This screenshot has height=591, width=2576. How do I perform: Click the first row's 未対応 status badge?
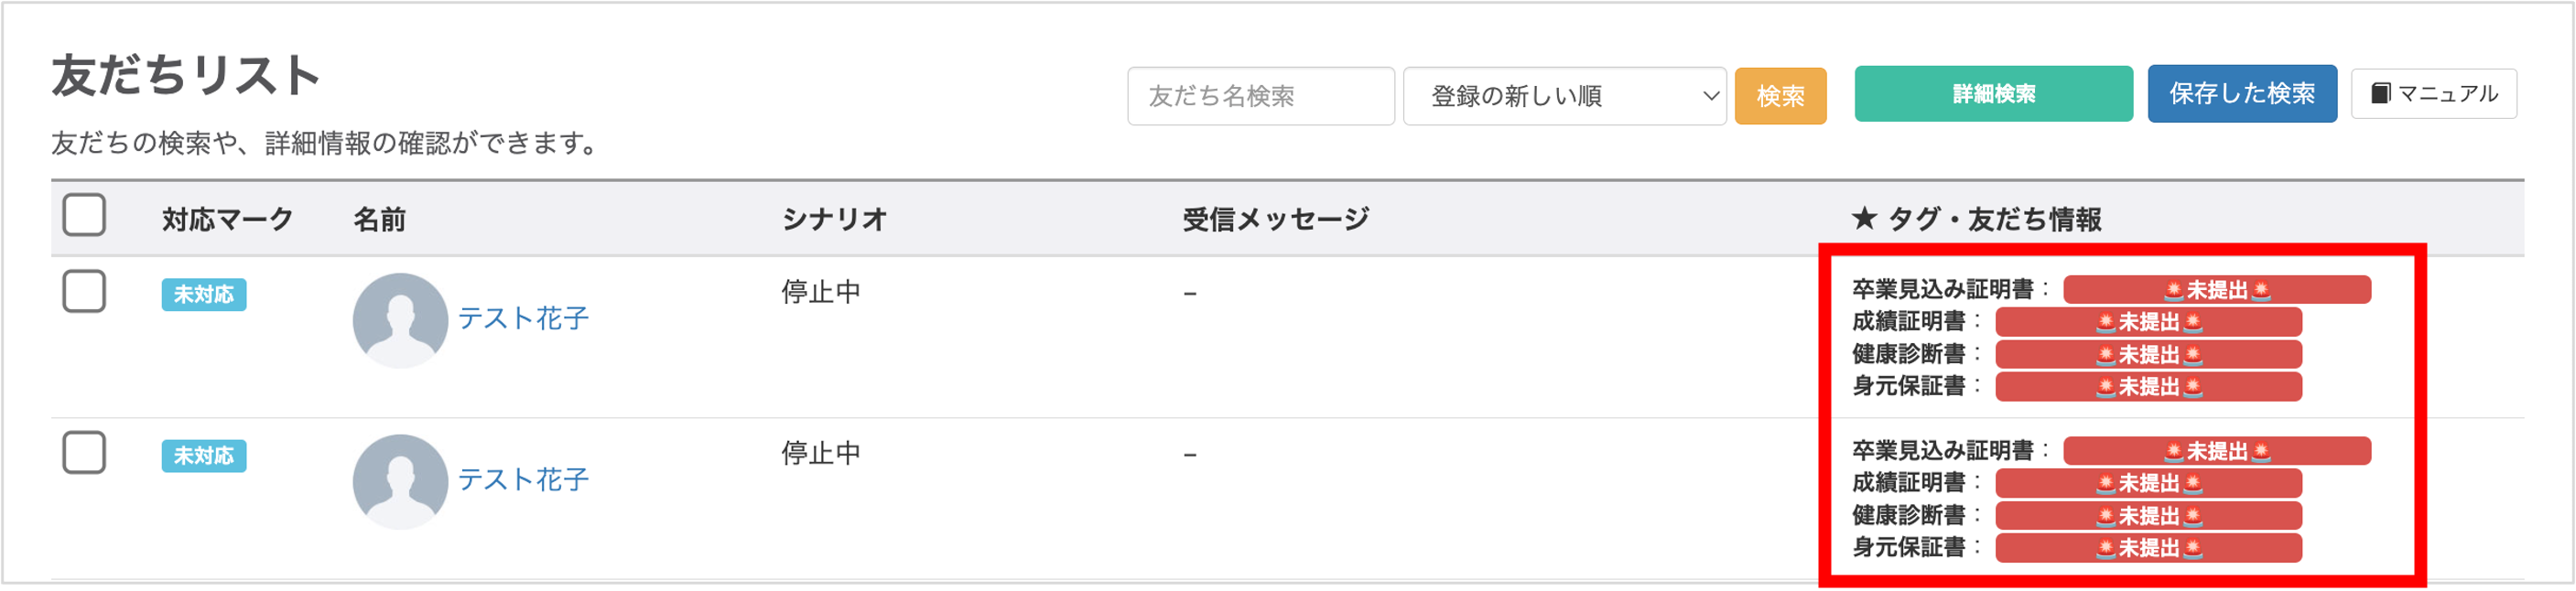(204, 294)
